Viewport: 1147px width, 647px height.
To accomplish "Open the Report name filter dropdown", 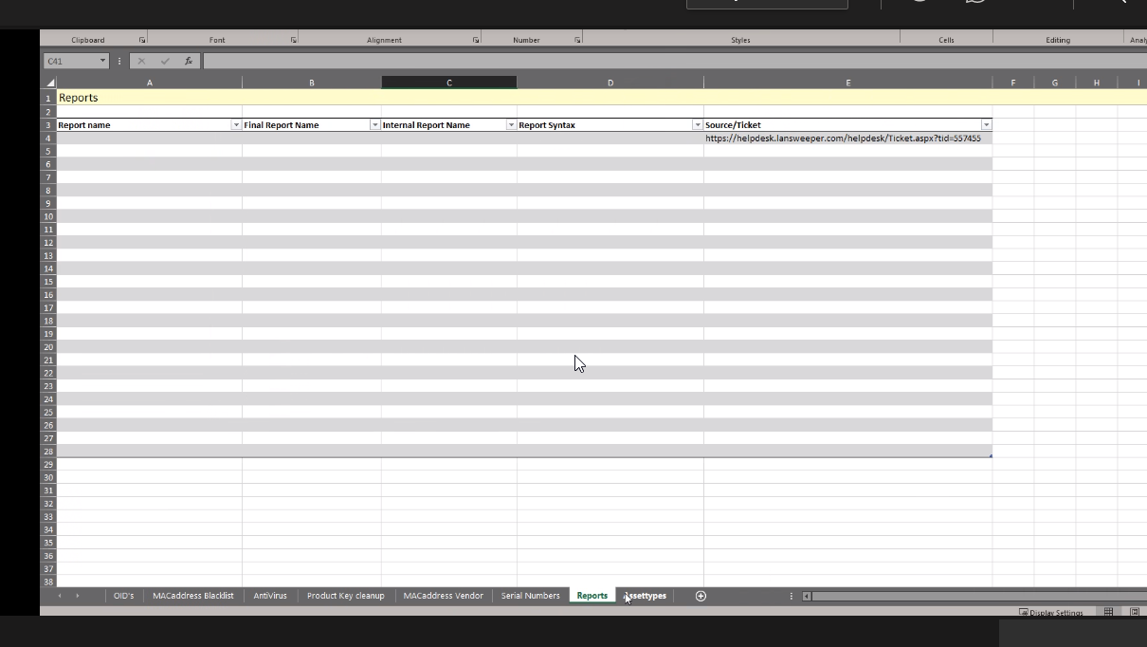I will 236,125.
